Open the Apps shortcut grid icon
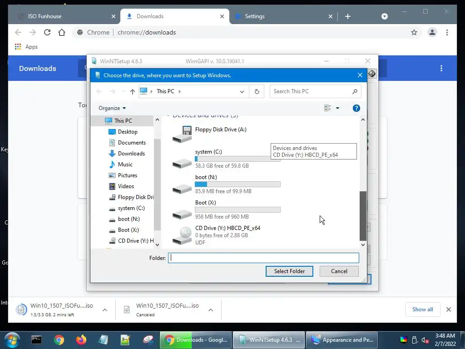 pos(18,47)
